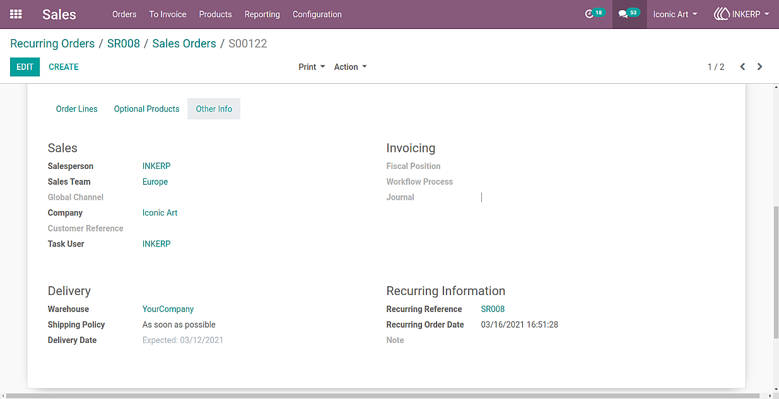Click the S00122 breadcrumb text
Screen dimensions: 779x399
tap(248, 43)
